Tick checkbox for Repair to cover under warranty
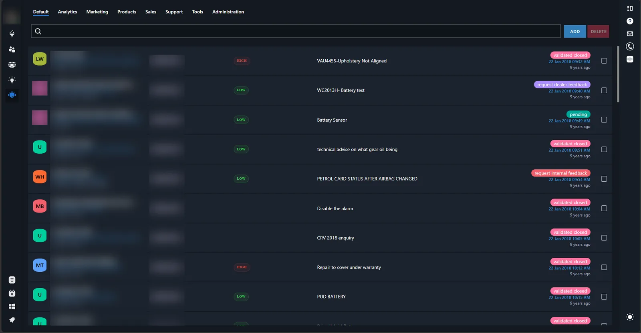This screenshot has height=333, width=641. (604, 267)
